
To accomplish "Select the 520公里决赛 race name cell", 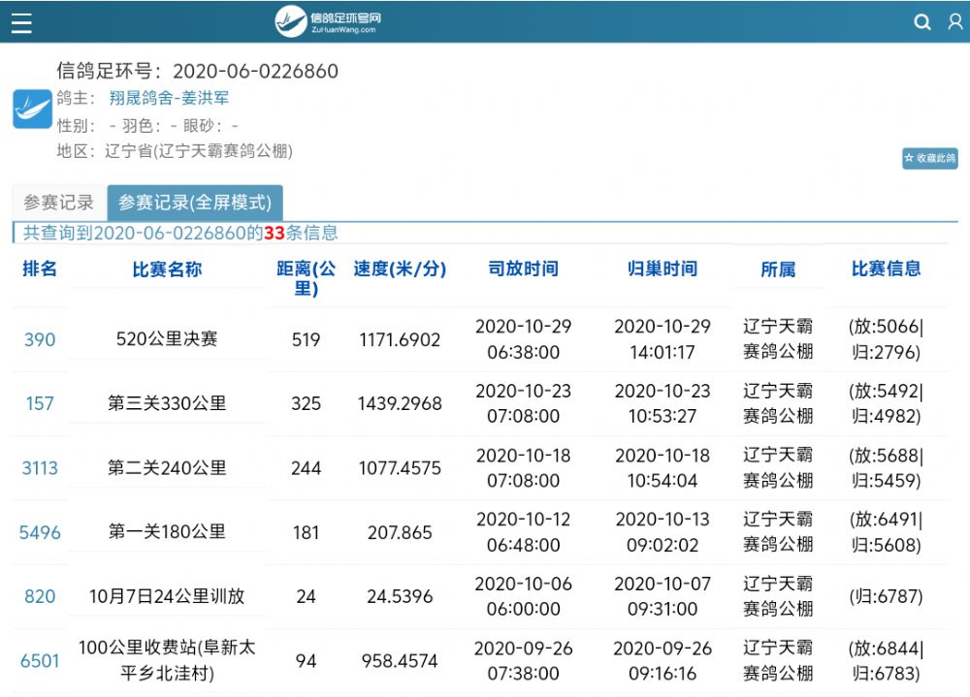I will click(167, 339).
